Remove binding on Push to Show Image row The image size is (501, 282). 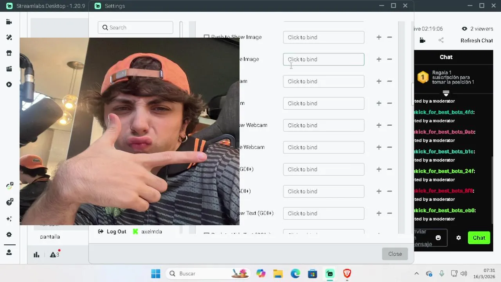click(389, 37)
